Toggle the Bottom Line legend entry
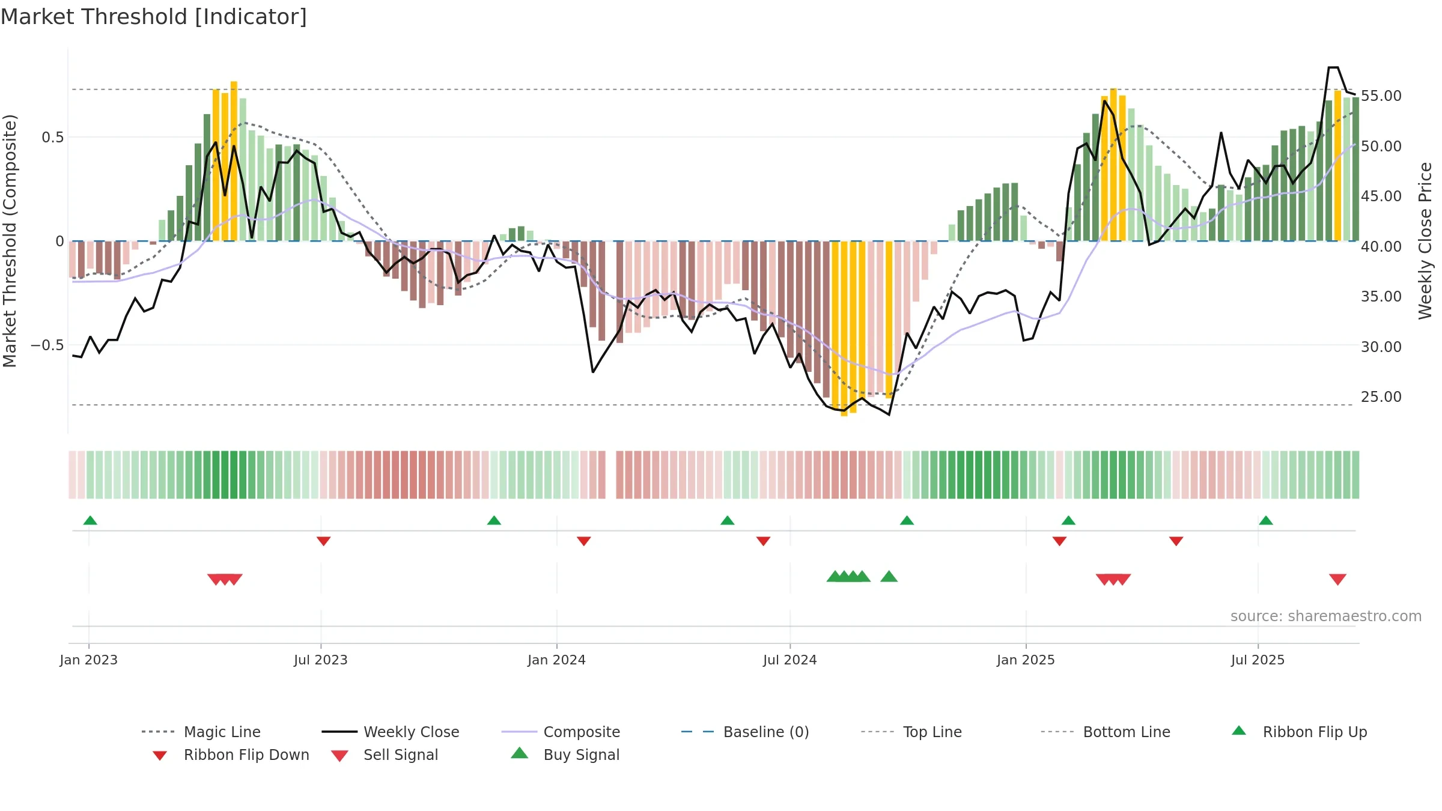This screenshot has height=811, width=1442. coord(1106,732)
